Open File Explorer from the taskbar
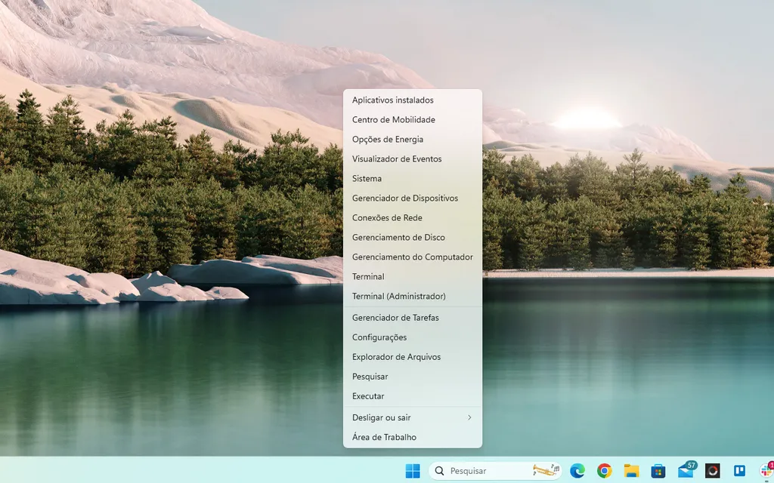 coord(630,471)
